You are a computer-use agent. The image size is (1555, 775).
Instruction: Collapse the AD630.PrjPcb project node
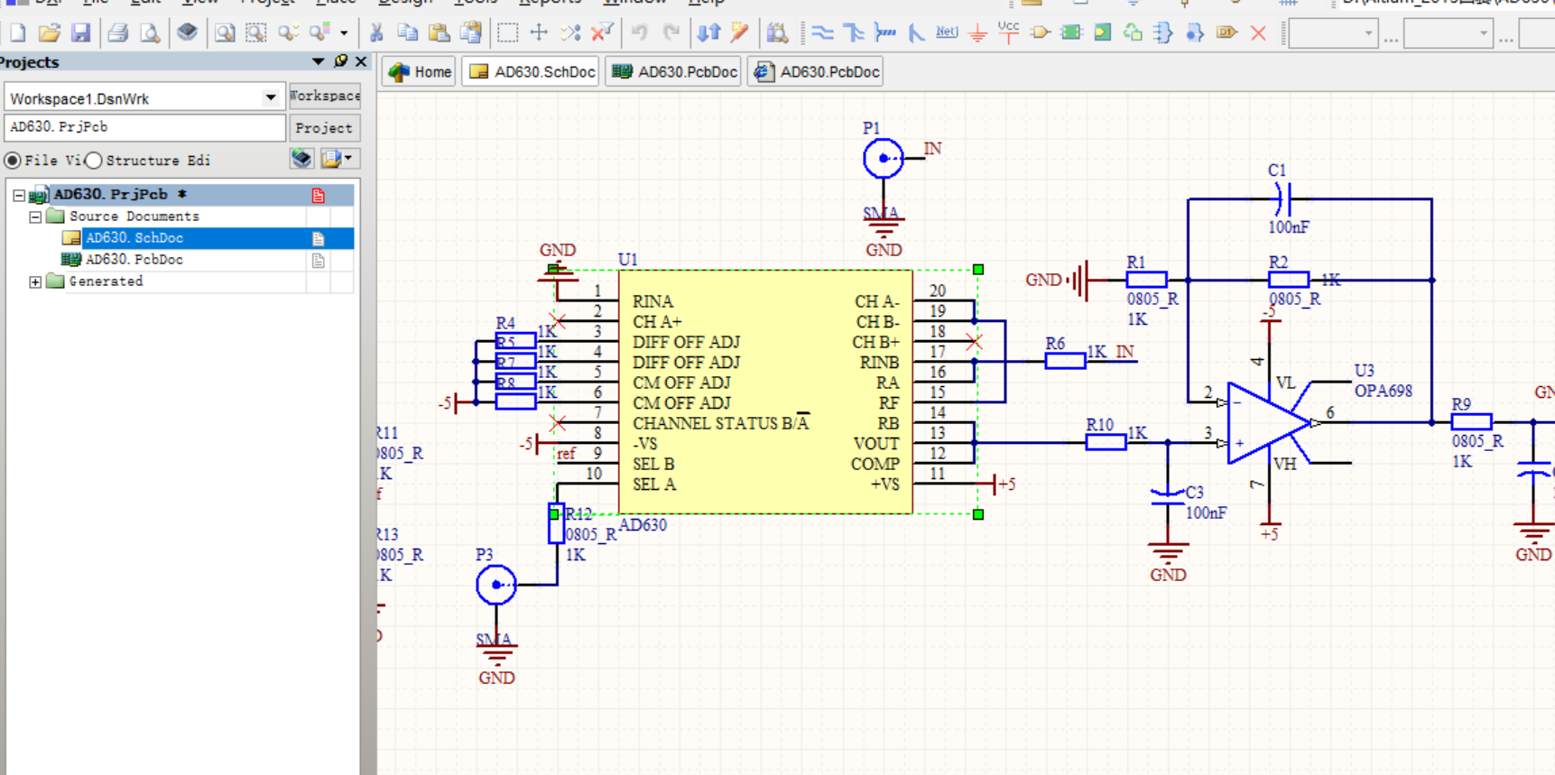19,195
